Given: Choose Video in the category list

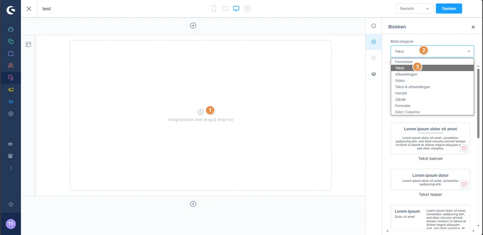Looking at the screenshot, I should pyautogui.click(x=432, y=81).
